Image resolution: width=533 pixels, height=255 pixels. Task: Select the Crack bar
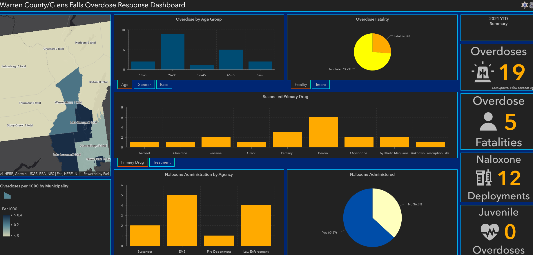pos(252,145)
